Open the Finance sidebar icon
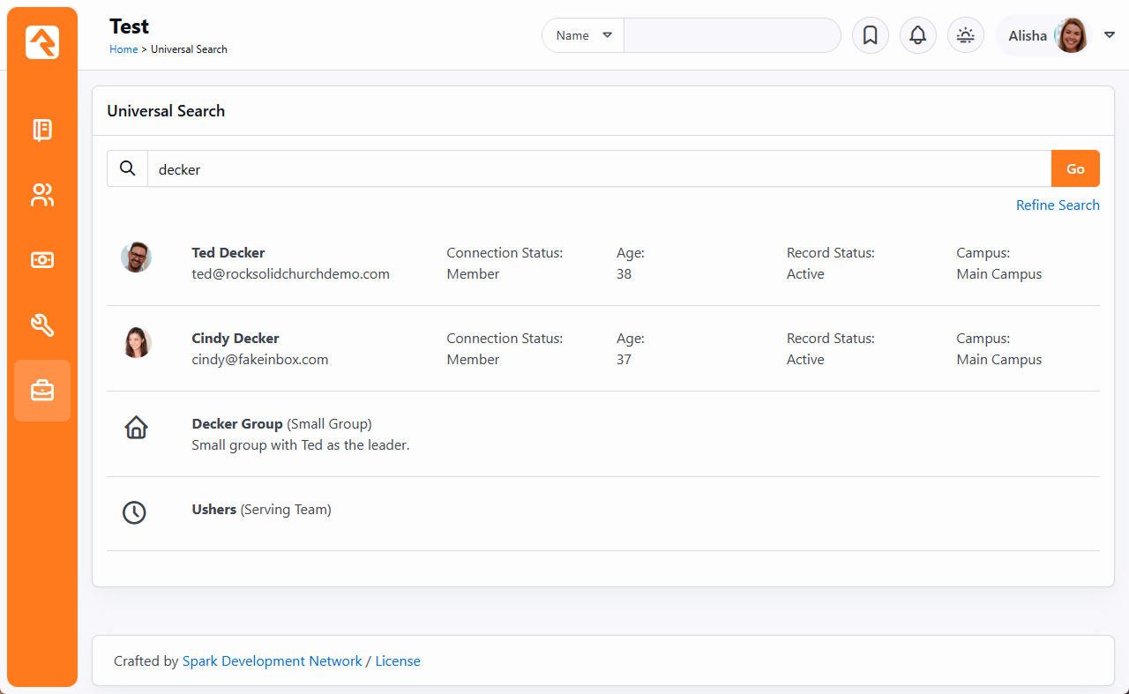Image resolution: width=1129 pixels, height=694 pixels. pos(42,260)
